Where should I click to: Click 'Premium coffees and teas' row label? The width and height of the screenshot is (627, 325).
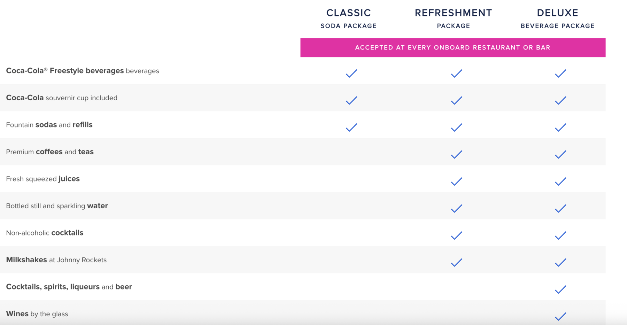[x=50, y=152]
